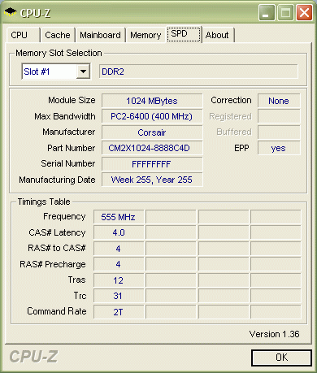This screenshot has width=317, height=373.
Task: Open the Cache tab
Action: click(58, 35)
